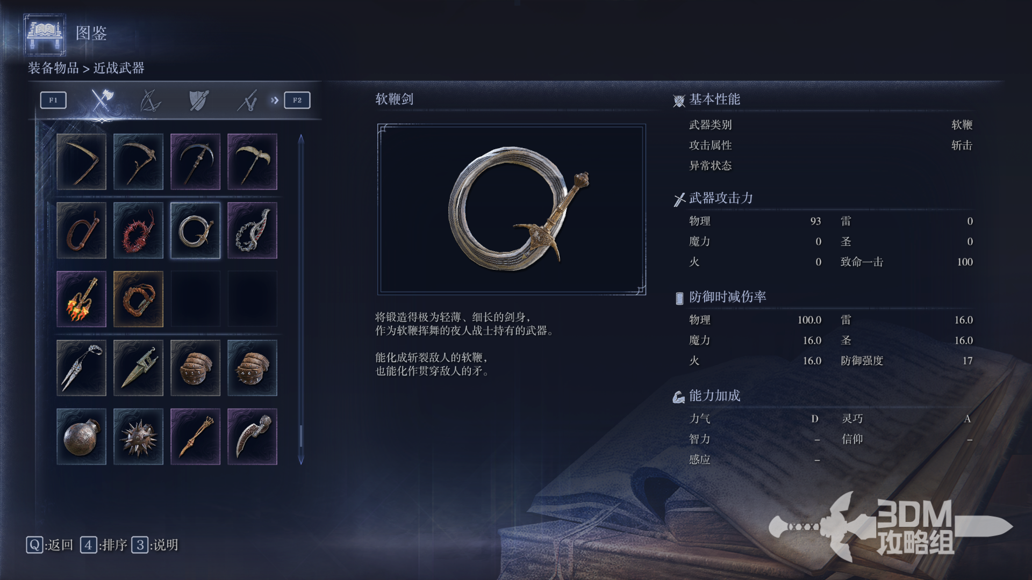
Task: Click the Q return prompt
Action: coord(50,545)
